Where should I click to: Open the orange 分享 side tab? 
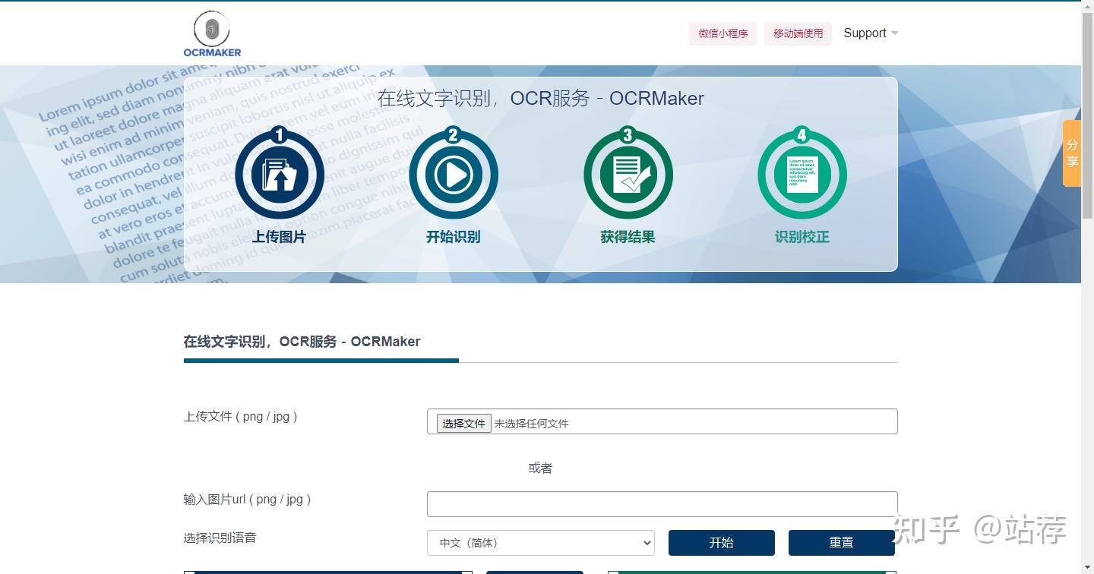[1072, 153]
